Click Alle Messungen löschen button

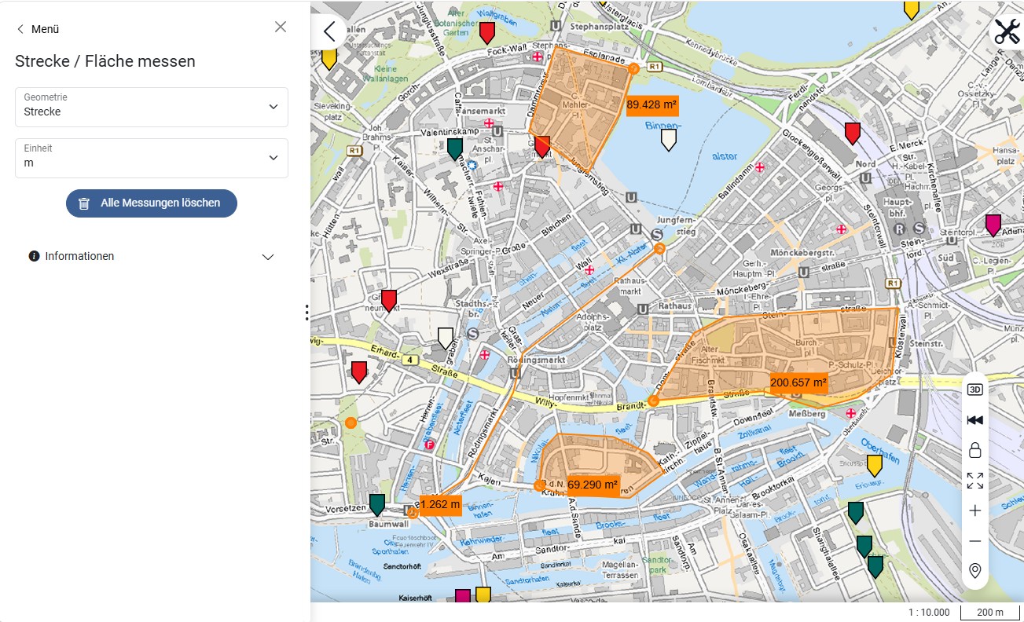pyautogui.click(x=152, y=203)
